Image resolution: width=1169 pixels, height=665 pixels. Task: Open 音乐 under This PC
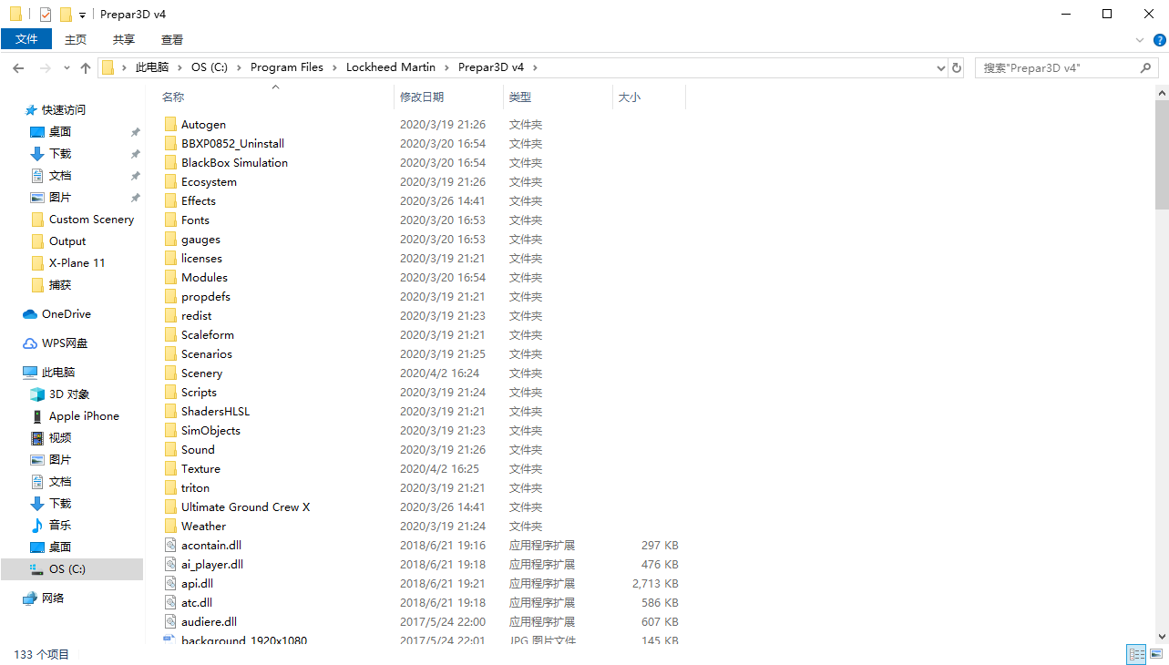pos(60,526)
